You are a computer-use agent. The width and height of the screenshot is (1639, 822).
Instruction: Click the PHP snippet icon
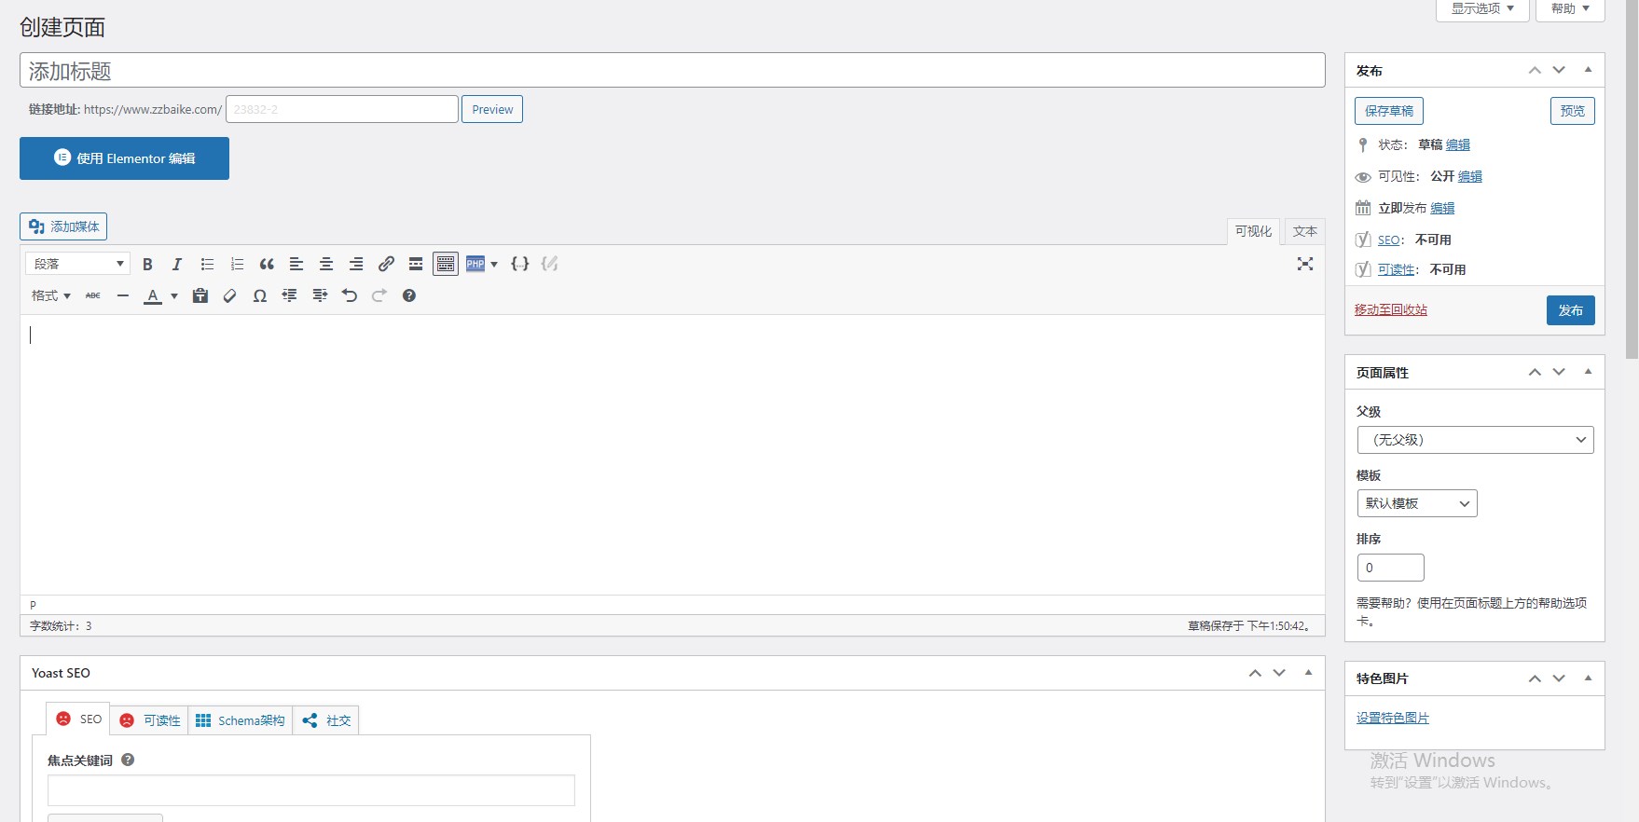coord(475,265)
